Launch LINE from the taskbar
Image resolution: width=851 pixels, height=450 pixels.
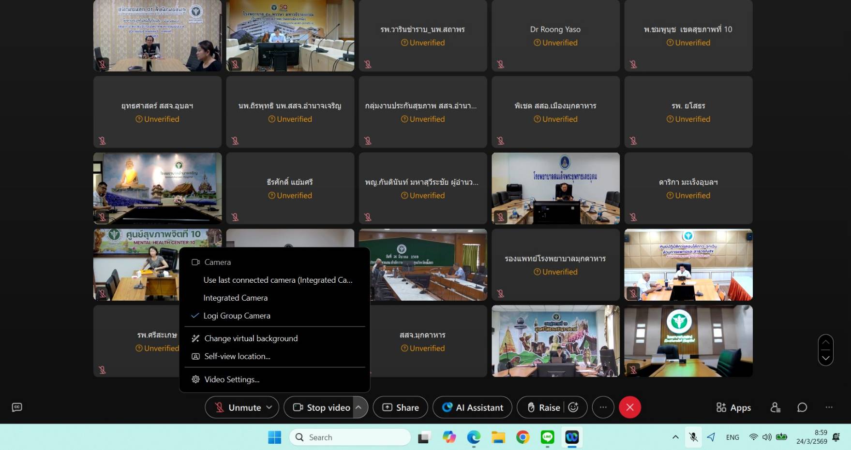pyautogui.click(x=547, y=437)
